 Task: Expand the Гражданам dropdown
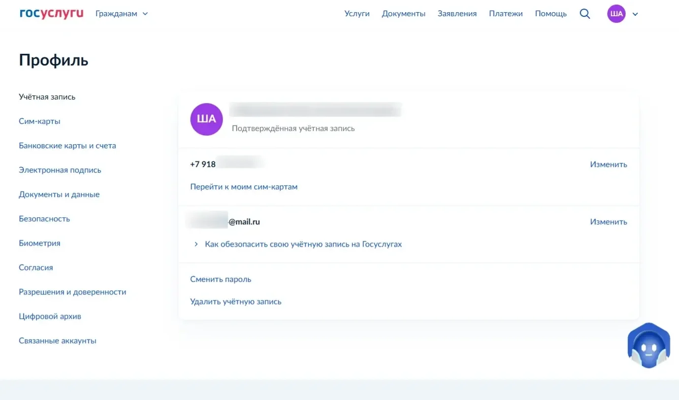tap(122, 14)
